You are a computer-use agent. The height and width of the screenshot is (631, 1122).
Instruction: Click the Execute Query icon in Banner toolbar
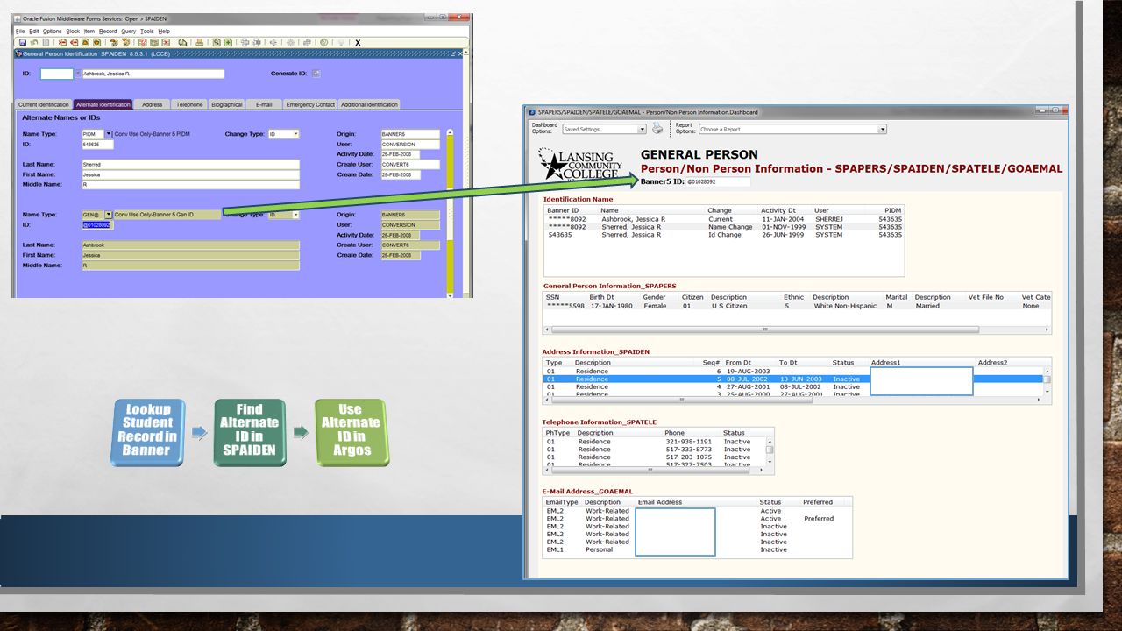tap(154, 42)
